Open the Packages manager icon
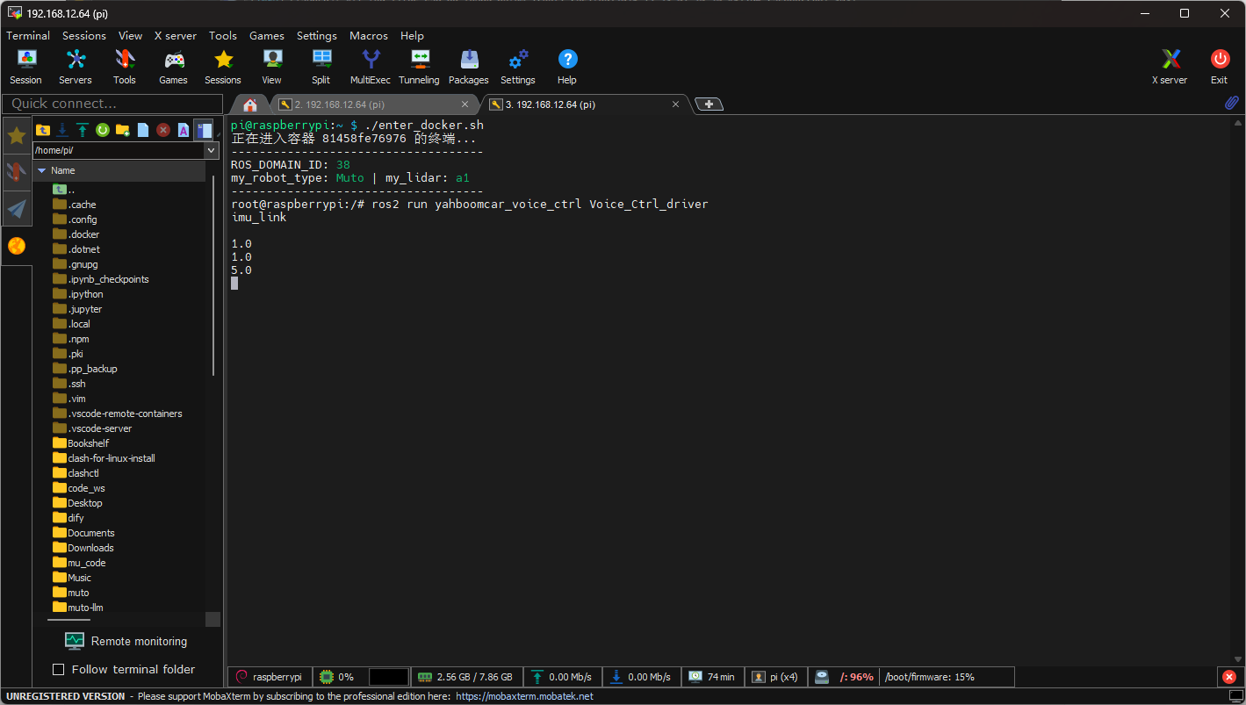The height and width of the screenshot is (705, 1246). (469, 67)
